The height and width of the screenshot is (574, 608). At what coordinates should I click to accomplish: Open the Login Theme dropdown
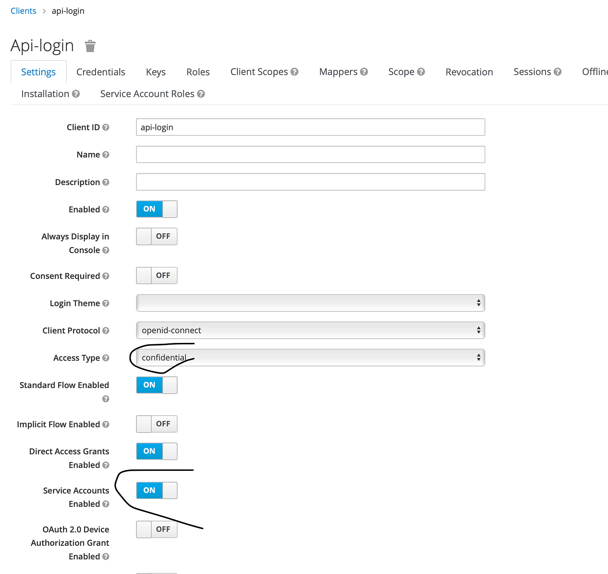point(311,303)
